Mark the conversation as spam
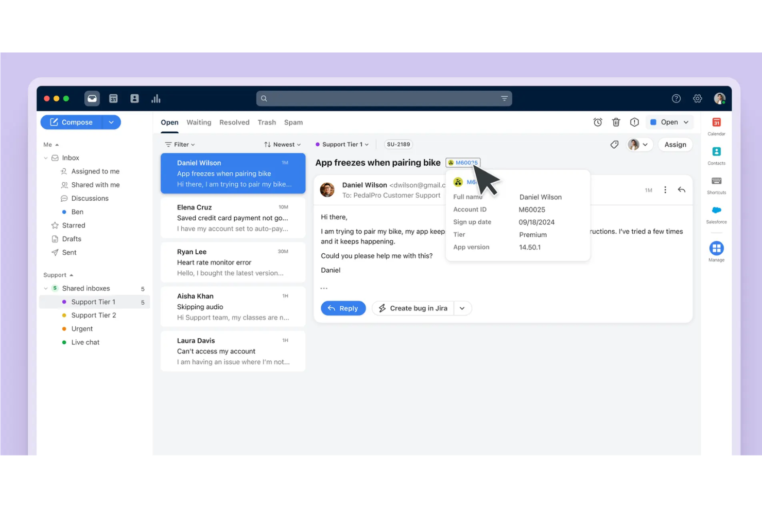Image resolution: width=762 pixels, height=508 pixels. 634,122
